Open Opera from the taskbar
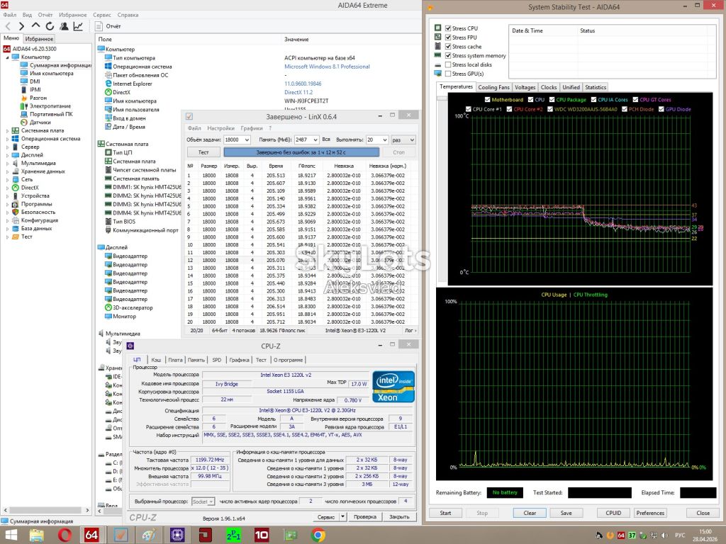 click(x=65, y=535)
